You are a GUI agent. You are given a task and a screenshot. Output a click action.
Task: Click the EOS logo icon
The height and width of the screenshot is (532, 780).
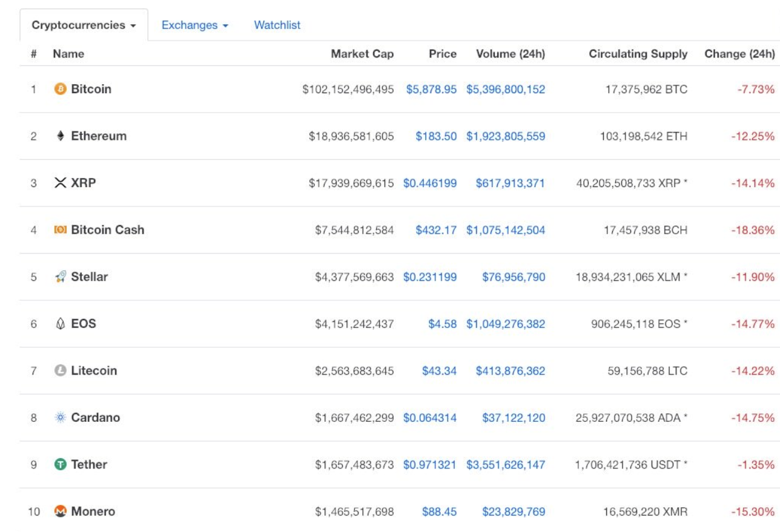point(60,324)
